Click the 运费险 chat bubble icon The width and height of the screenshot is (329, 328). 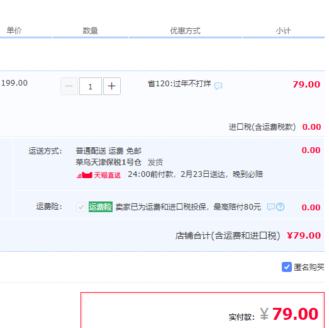(271, 207)
